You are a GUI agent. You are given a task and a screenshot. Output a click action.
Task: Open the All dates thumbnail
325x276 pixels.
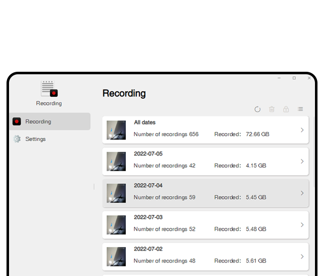click(116, 130)
